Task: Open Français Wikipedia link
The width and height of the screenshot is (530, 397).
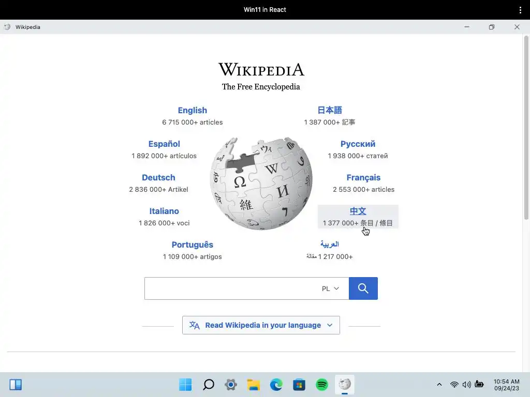Action: tap(363, 178)
